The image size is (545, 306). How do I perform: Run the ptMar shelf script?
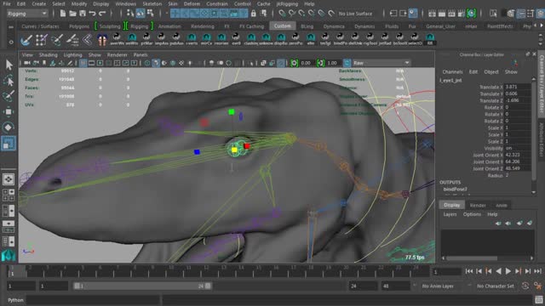coord(146,39)
